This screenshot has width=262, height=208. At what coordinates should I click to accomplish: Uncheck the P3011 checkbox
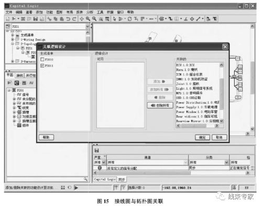pos(42,66)
